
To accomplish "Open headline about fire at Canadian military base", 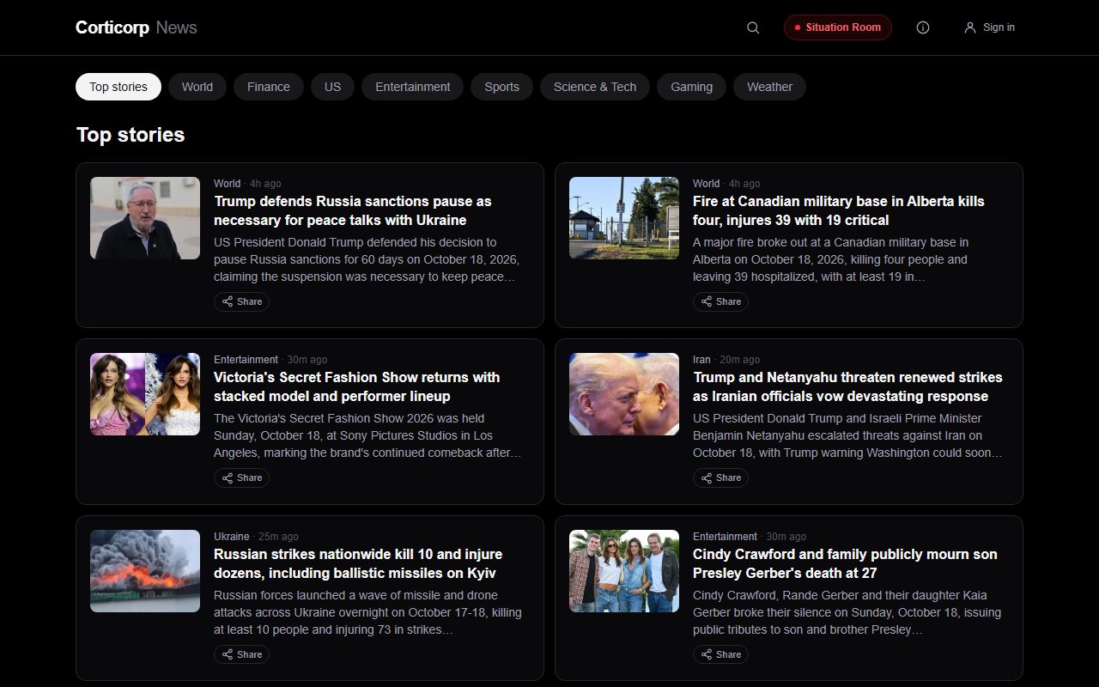I will point(839,210).
